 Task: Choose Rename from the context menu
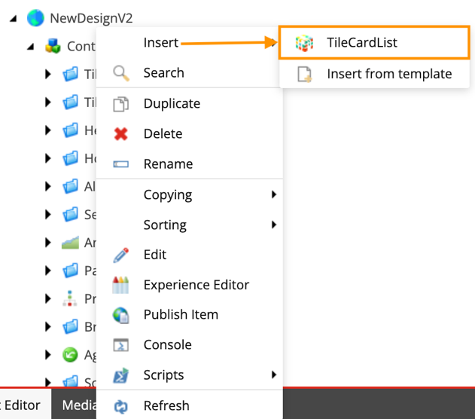point(168,164)
